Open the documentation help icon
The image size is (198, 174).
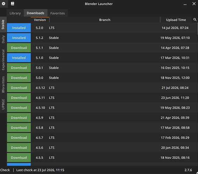pos(12,3)
